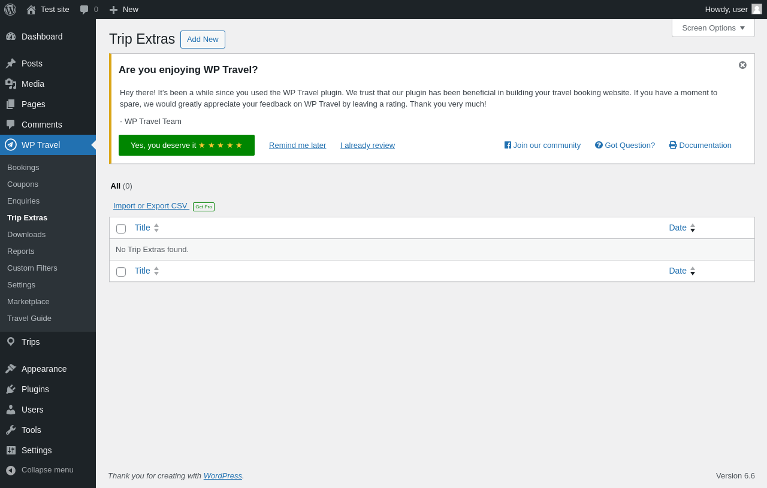Image resolution: width=767 pixels, height=488 pixels.
Task: Click the Date link in table footer
Action: tap(678, 271)
